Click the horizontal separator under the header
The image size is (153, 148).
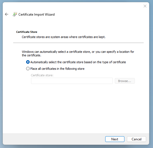tap(78, 43)
